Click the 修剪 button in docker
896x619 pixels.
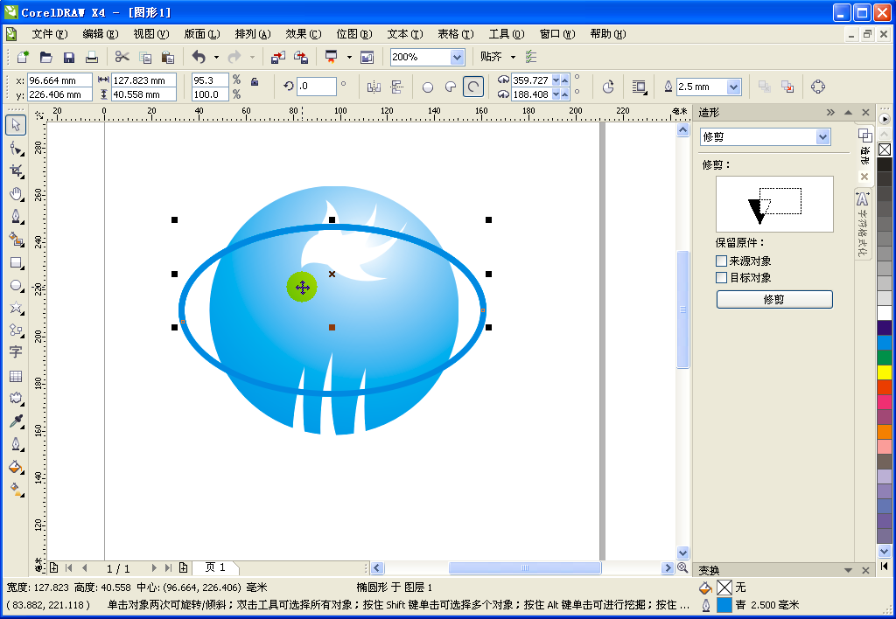coord(774,299)
